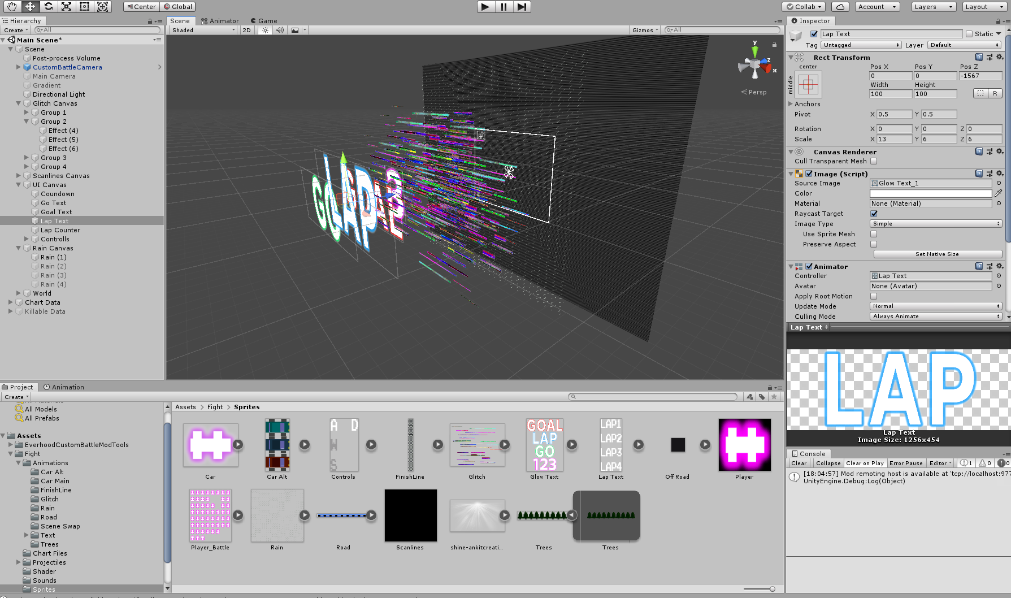Switch to the Animation tab

64,387
